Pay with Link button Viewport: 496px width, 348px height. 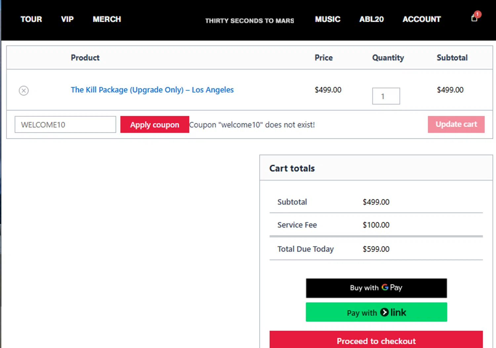point(376,312)
